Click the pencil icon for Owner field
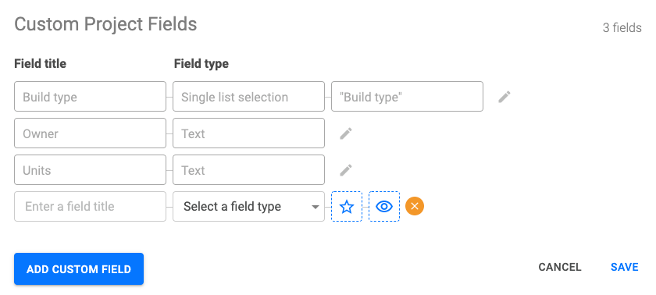 345,133
